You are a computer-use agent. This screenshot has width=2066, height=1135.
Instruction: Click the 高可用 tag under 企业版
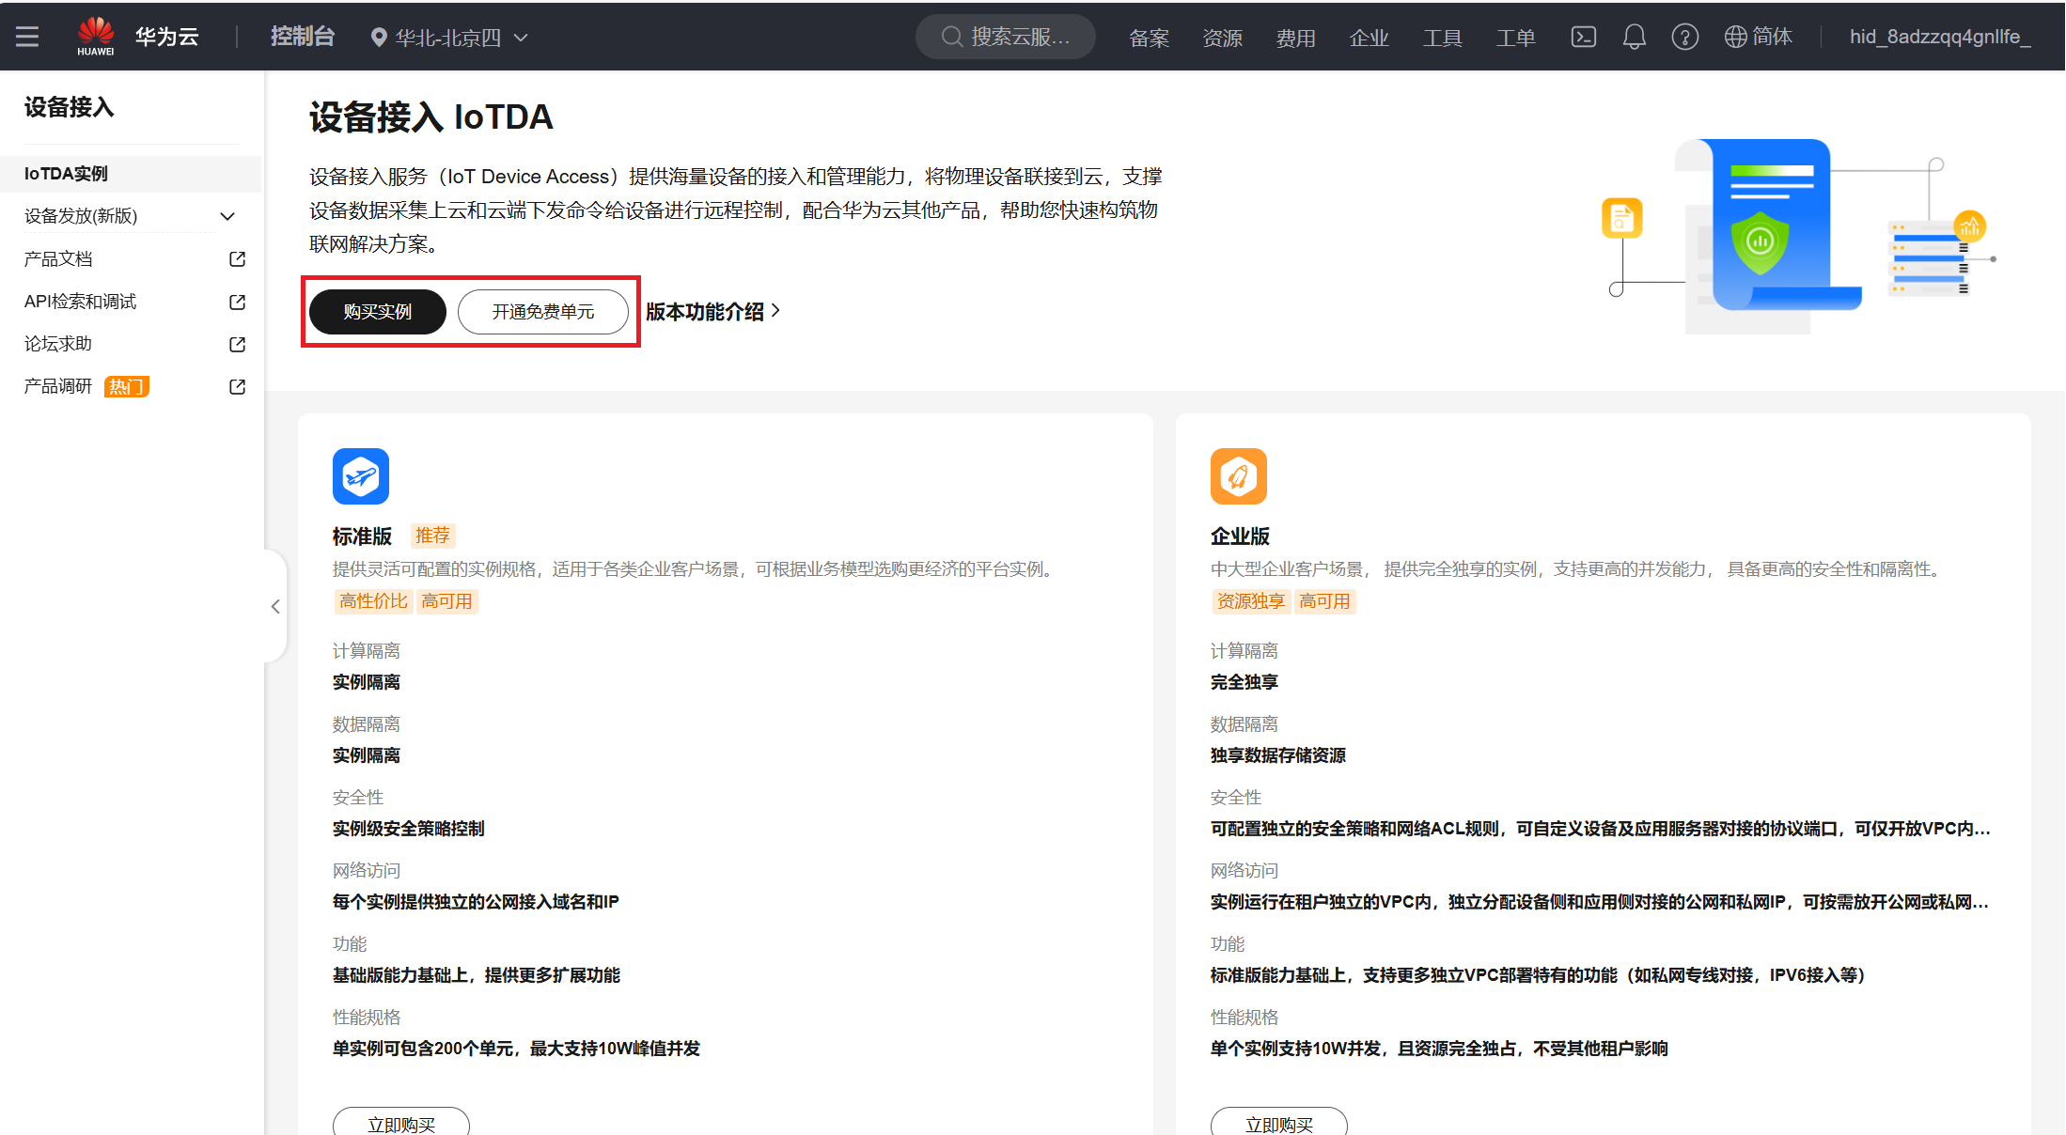pyautogui.click(x=1324, y=601)
